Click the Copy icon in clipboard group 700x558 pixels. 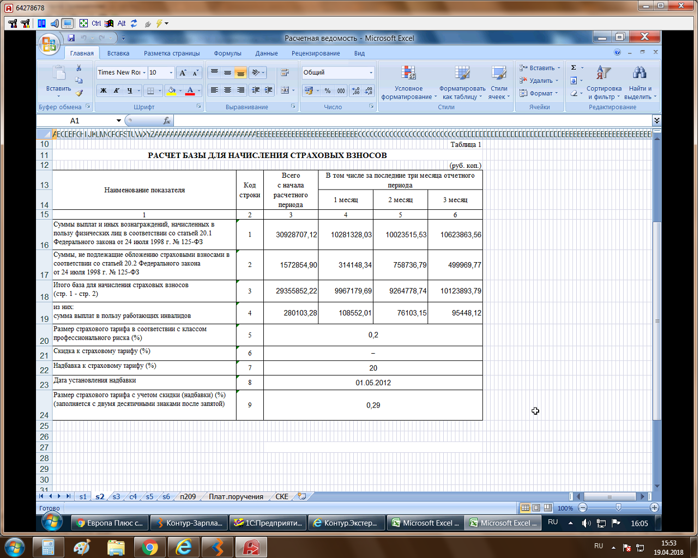(x=79, y=81)
